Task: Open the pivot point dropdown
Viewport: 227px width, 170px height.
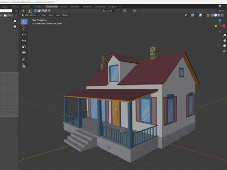Action: pyautogui.click(x=120, y=11)
